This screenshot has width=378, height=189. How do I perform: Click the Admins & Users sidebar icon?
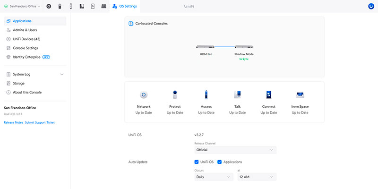tap(9, 30)
